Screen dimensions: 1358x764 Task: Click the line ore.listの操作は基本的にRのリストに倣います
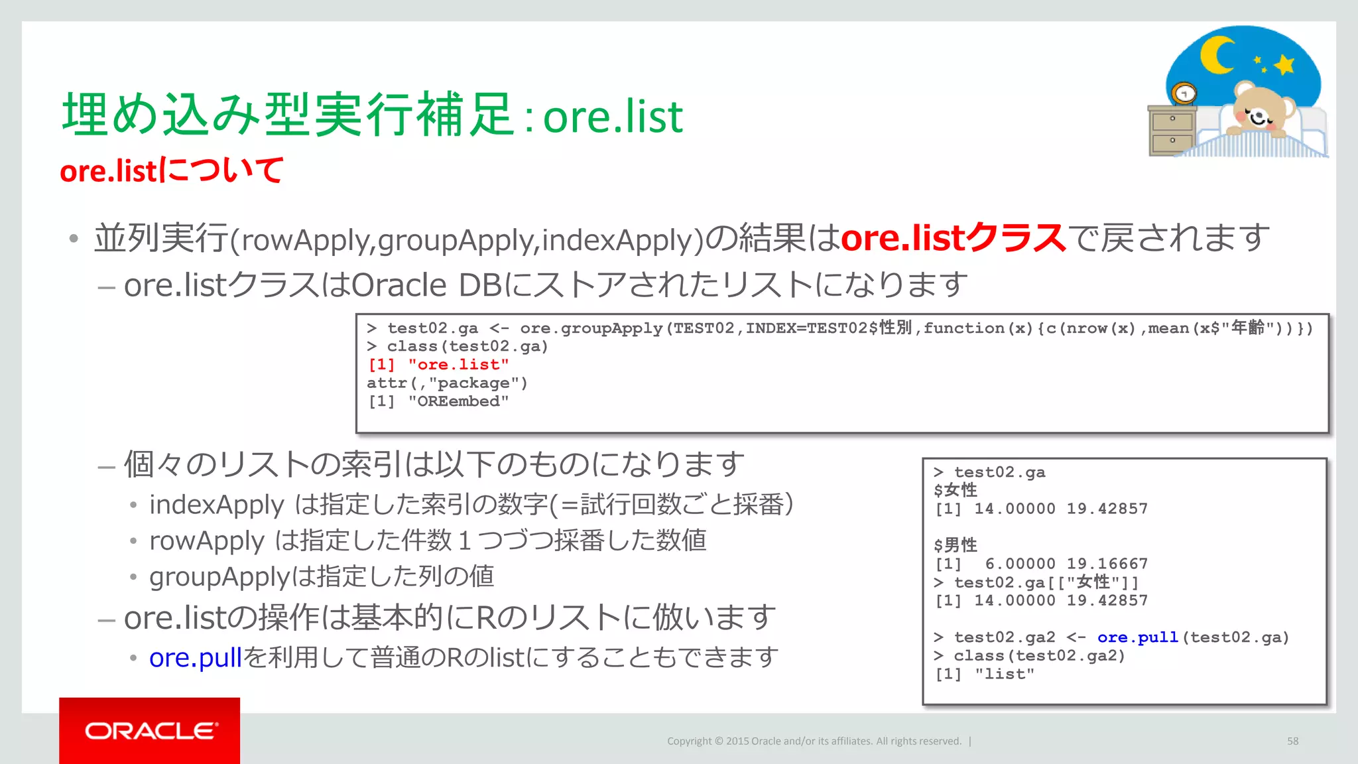click(x=450, y=617)
